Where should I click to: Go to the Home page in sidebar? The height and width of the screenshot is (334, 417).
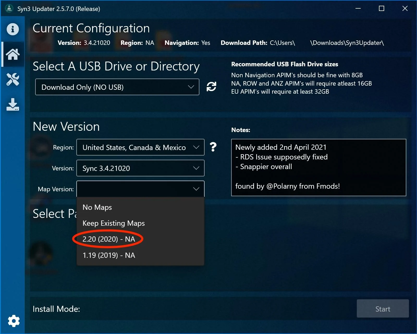pyautogui.click(x=13, y=54)
